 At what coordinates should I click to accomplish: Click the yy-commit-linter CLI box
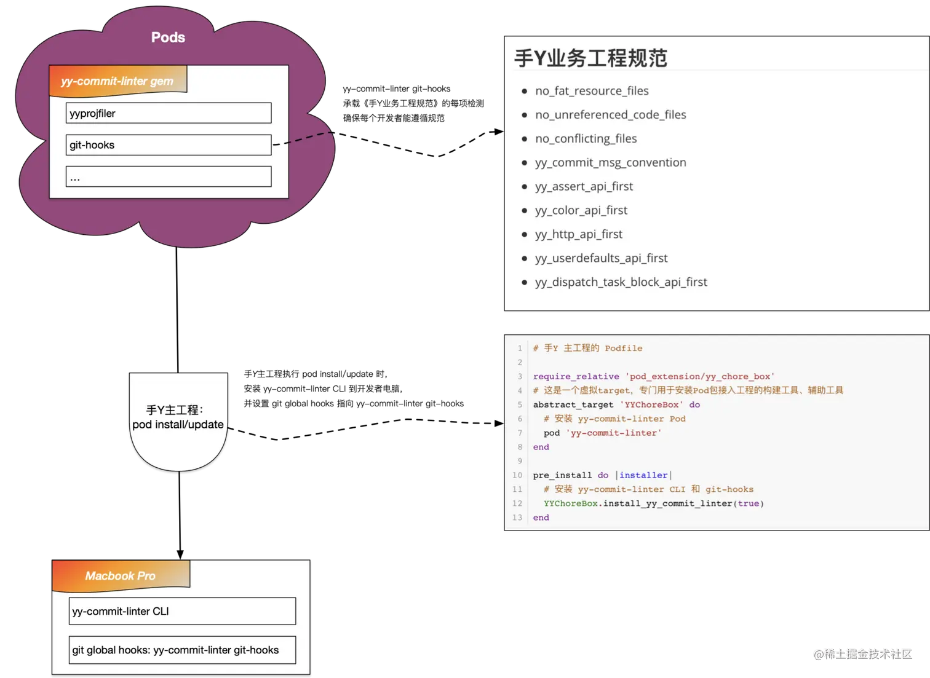182,611
